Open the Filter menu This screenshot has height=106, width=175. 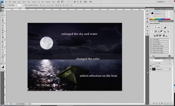pos(29,2)
